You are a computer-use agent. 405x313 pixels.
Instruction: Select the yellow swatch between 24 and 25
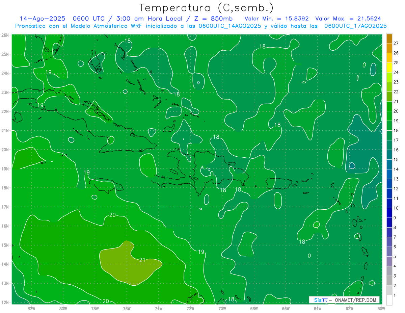[x=389, y=68]
